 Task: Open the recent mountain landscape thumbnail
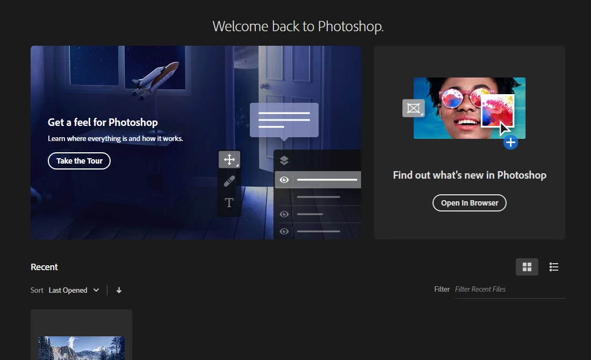click(82, 348)
